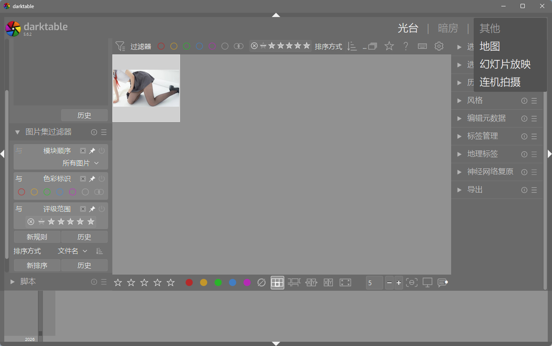Image resolution: width=552 pixels, height=346 pixels.
Task: Open full preview layout icon
Action: pos(345,283)
